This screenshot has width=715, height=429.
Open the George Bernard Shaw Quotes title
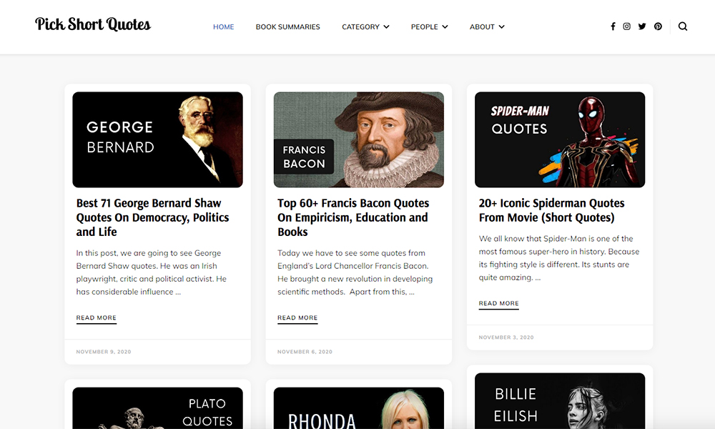point(152,217)
